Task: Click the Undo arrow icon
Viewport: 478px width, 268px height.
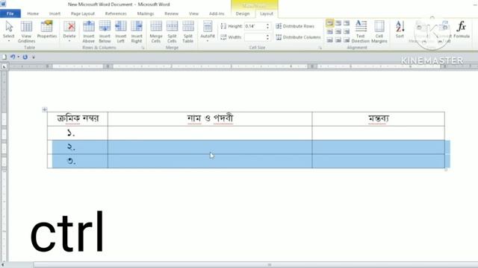Action: 13,57
